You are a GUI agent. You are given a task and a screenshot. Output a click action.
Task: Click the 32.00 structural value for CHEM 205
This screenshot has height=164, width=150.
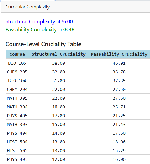click(59, 72)
